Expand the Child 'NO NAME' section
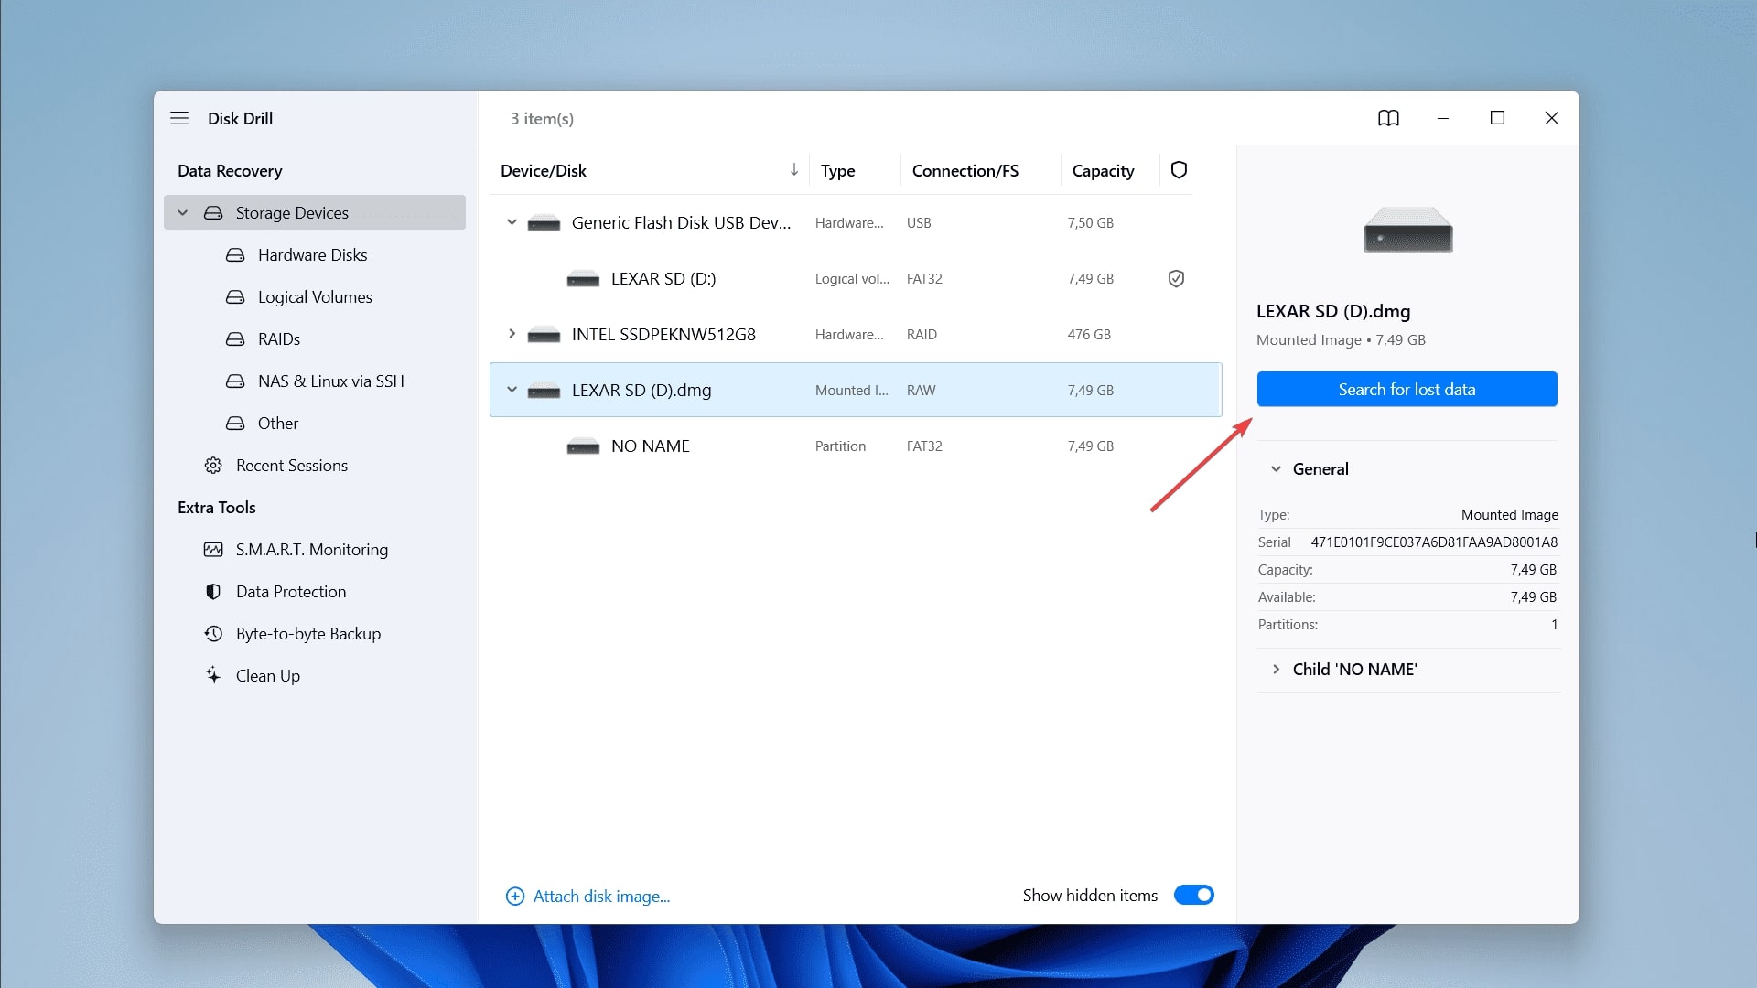 1276,669
